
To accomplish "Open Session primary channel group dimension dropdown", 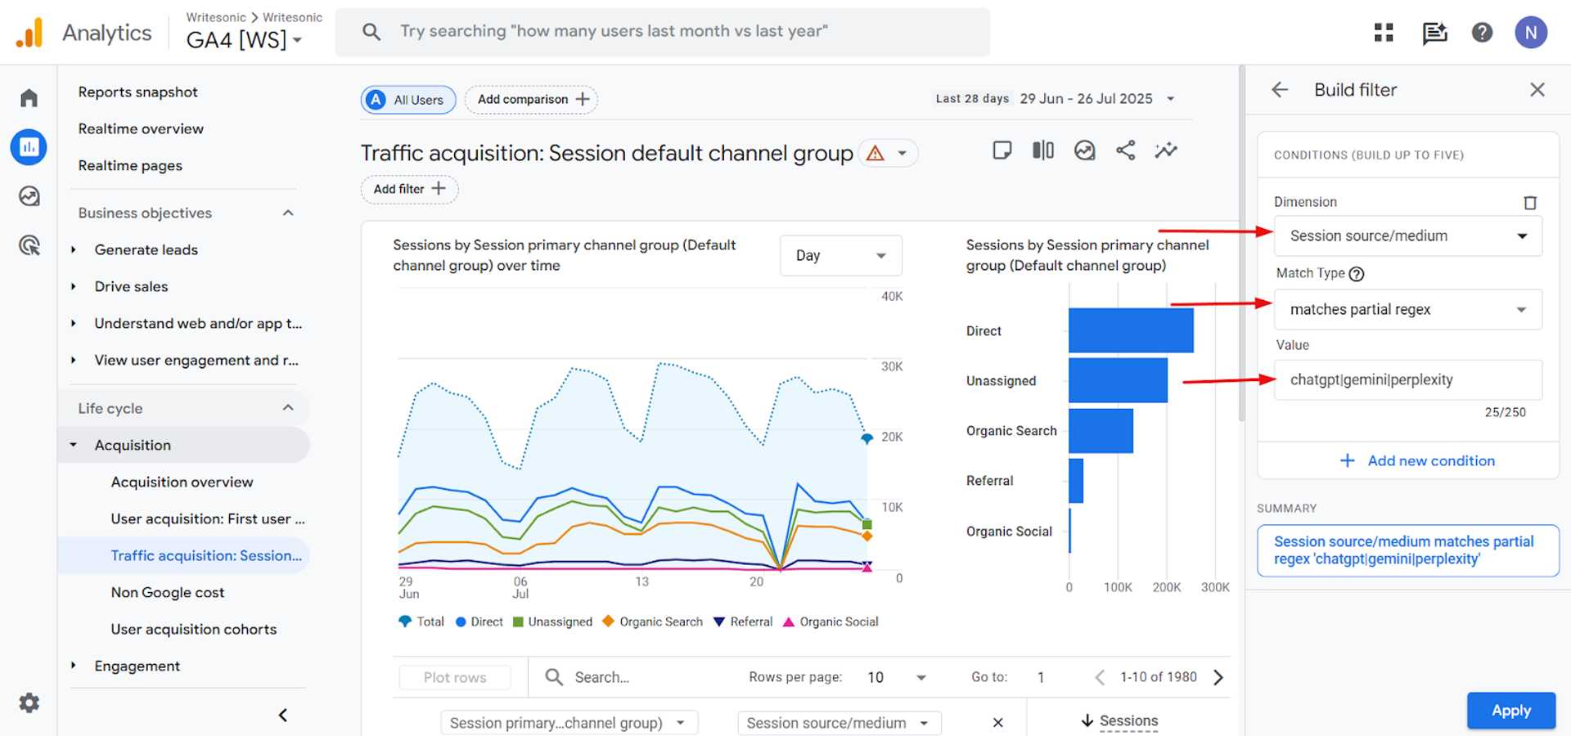I will [x=569, y=723].
